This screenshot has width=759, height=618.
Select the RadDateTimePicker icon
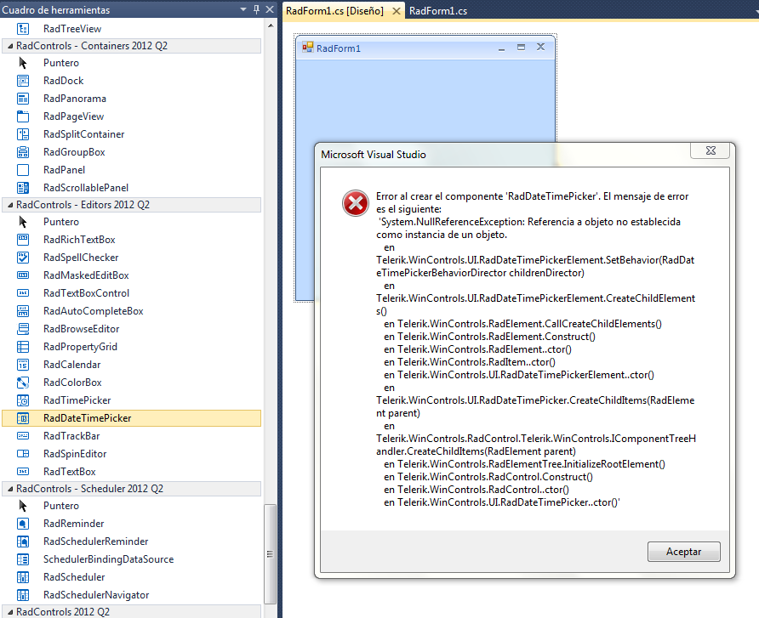pos(23,419)
